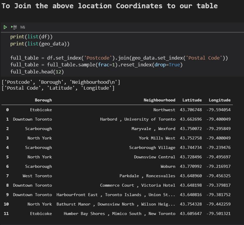Run the cell with the play icon
The height and width of the screenshot is (225, 244).
5,27
